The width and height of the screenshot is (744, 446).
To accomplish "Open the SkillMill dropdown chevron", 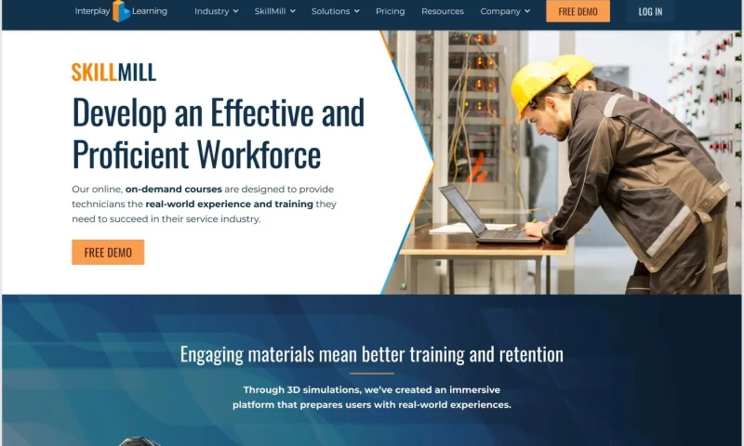I will pos(293,11).
